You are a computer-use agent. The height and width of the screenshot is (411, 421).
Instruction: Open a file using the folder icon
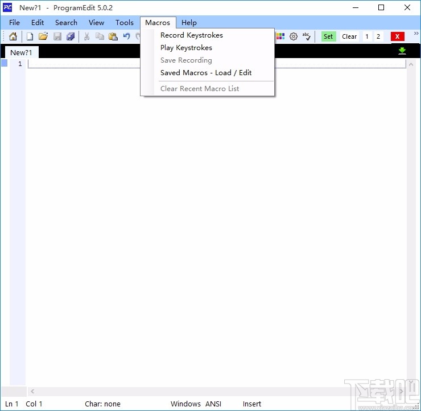(x=43, y=36)
